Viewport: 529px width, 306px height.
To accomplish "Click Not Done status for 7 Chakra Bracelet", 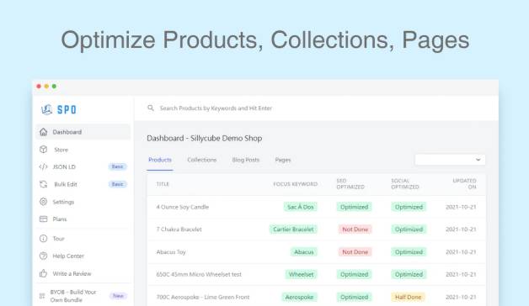I will pos(355,229).
